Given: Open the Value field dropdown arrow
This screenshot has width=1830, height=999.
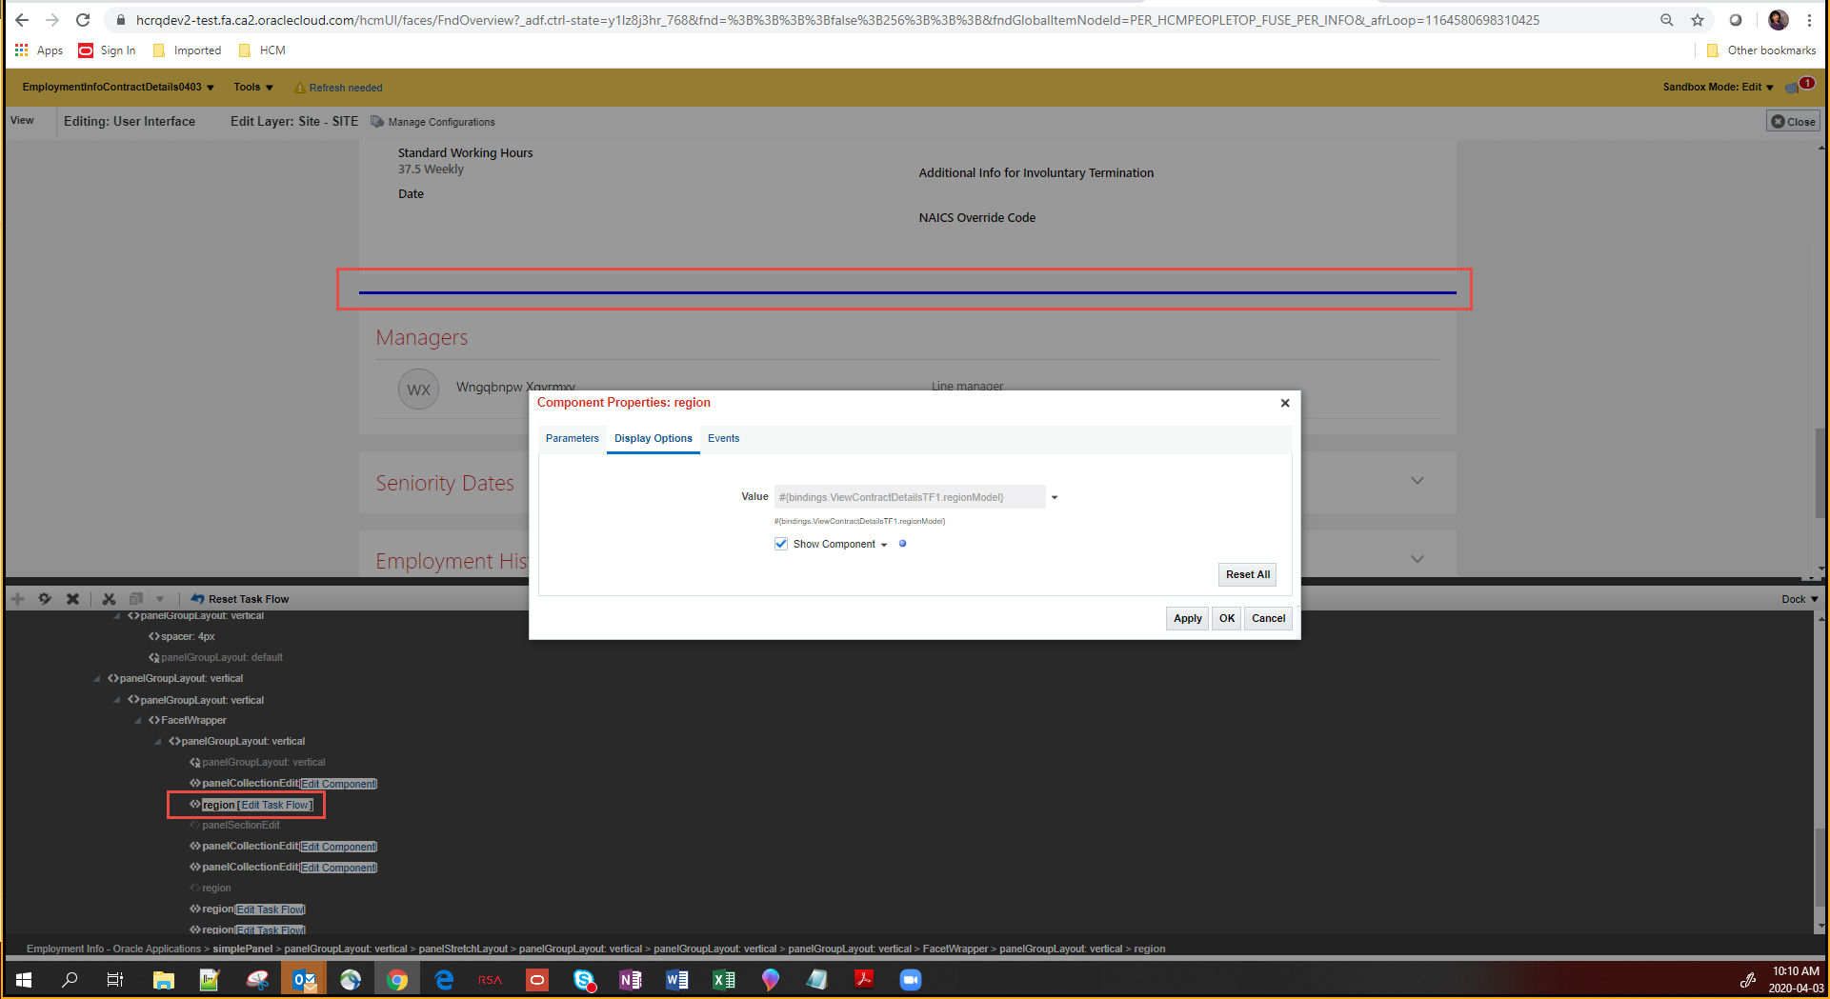Looking at the screenshot, I should pos(1055,497).
